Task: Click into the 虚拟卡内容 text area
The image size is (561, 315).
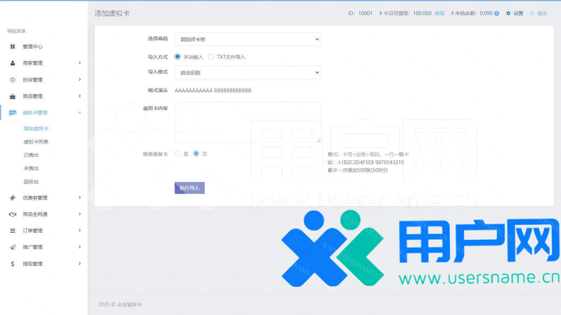Action: 248,122
